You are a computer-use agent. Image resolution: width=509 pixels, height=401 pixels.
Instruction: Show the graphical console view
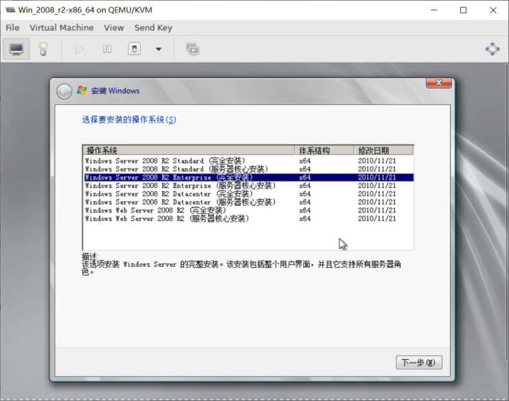click(16, 49)
